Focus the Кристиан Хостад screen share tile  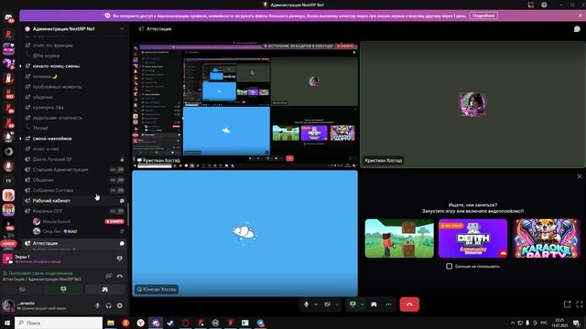pos(244,104)
